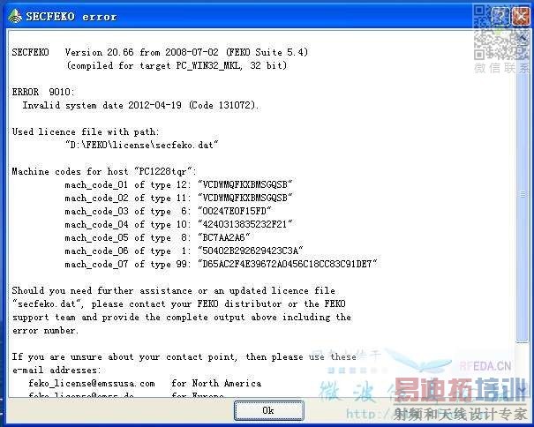The image size is (534, 427).
Task: Close the SECFEKO error dialog
Action: click(x=521, y=16)
